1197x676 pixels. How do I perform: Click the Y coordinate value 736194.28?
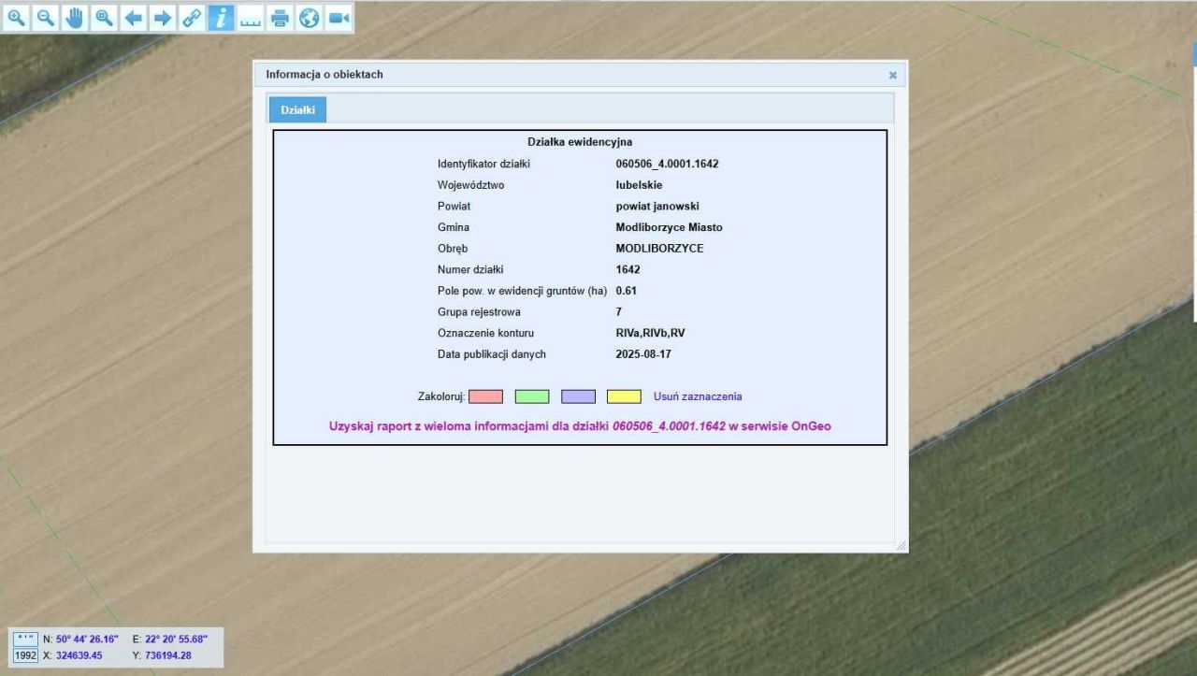click(168, 655)
